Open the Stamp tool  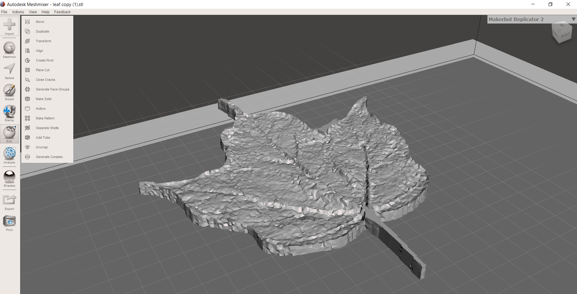click(9, 112)
